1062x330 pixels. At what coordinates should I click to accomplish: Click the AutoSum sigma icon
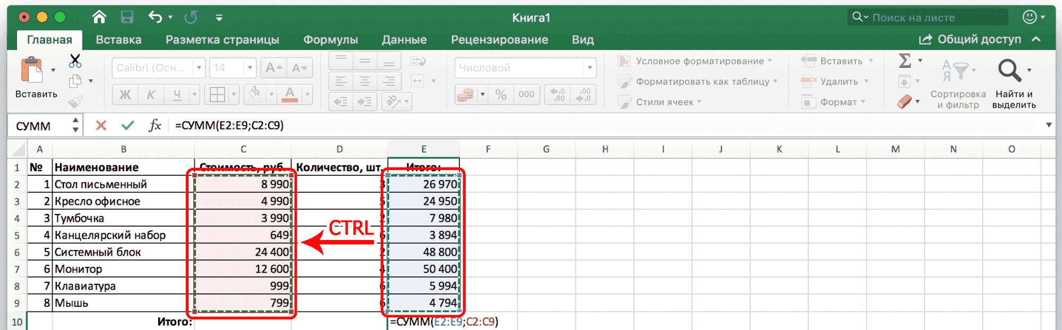coord(905,60)
